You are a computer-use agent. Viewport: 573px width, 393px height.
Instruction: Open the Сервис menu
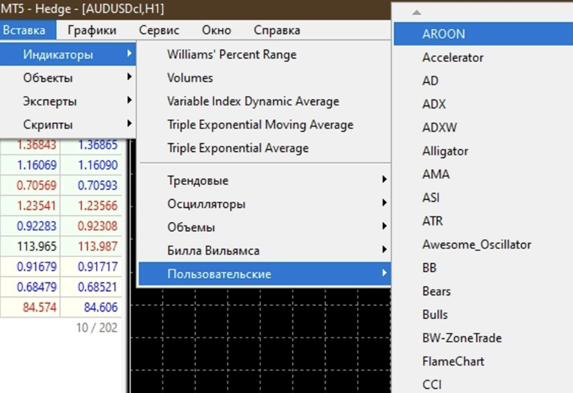tap(159, 30)
